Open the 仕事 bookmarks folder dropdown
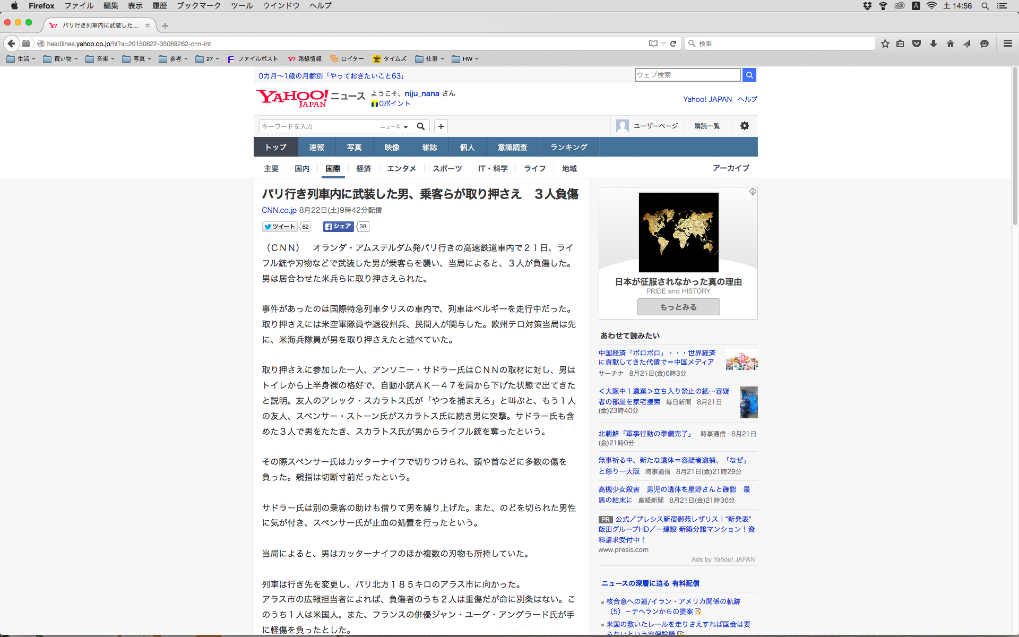 coord(430,59)
